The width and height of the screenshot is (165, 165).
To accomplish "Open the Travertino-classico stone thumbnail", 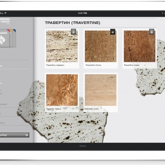I will [x=62, y=46].
